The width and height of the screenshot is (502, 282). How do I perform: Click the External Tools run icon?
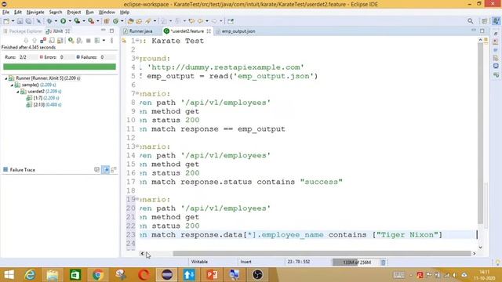[x=91, y=21]
